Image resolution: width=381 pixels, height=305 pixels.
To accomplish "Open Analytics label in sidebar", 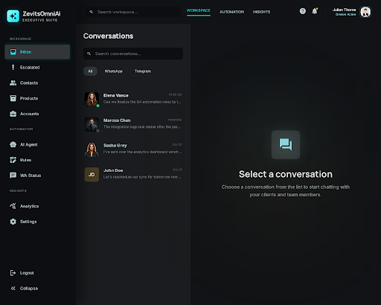I will (x=29, y=206).
